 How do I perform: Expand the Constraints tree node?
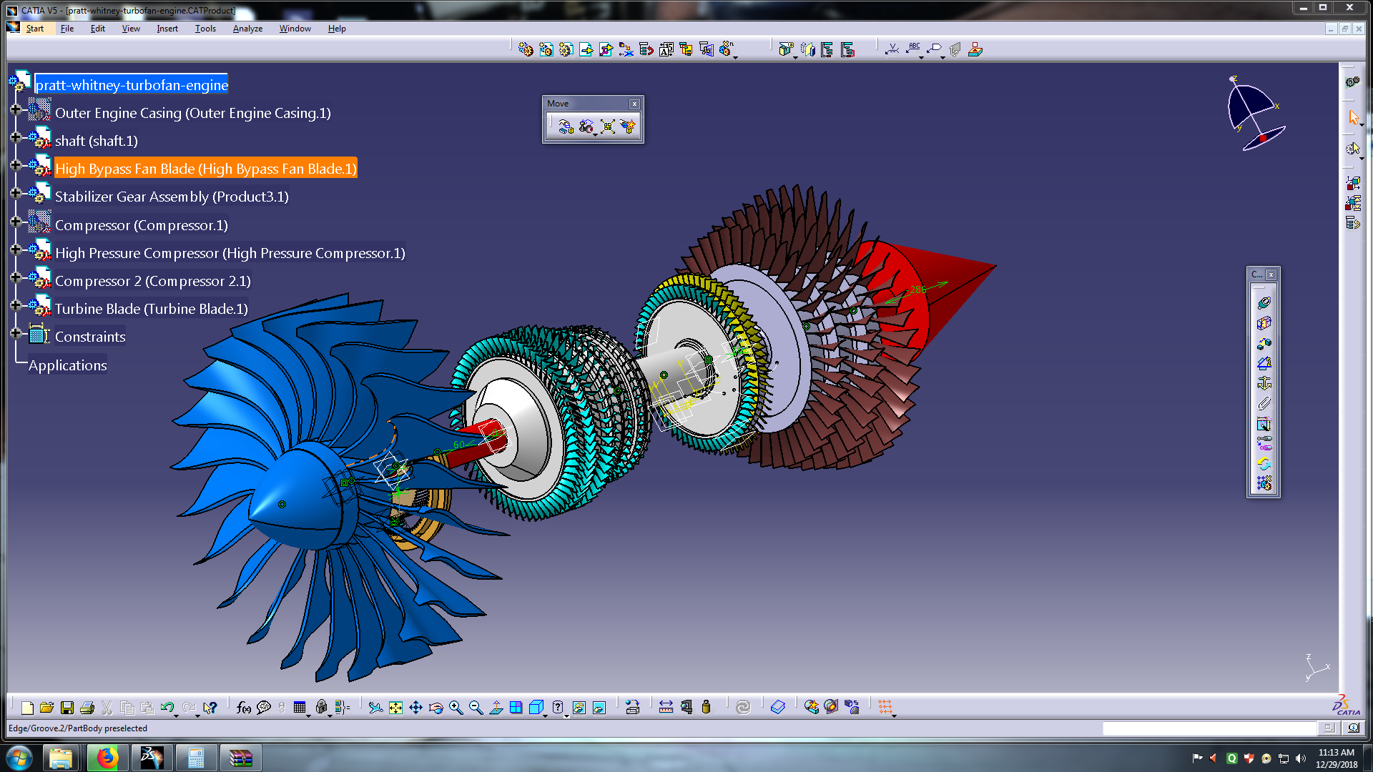pyautogui.click(x=15, y=333)
